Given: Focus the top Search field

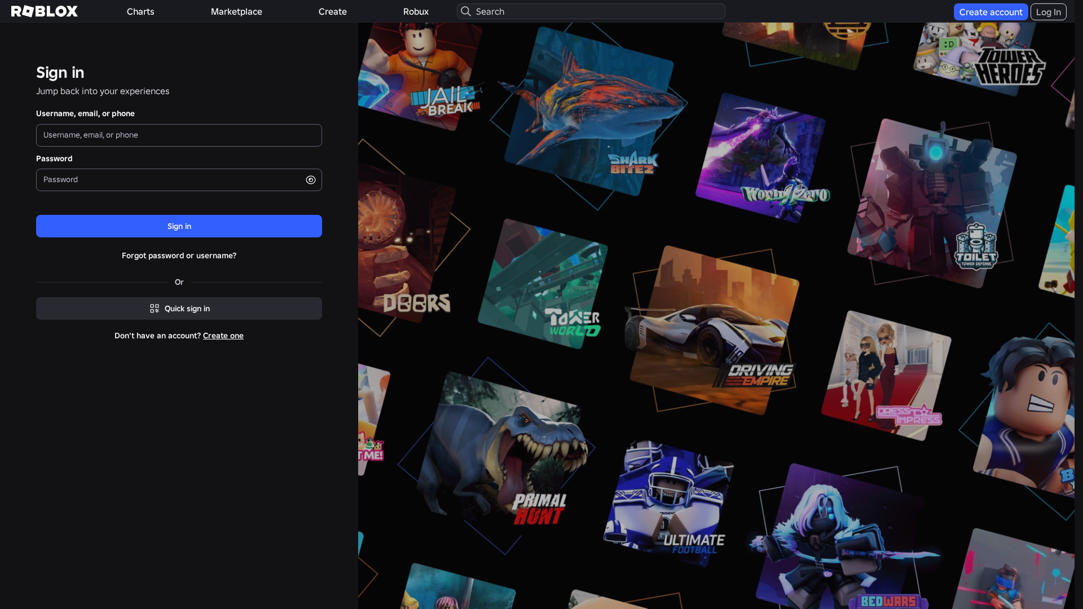Looking at the screenshot, I should 591,11.
